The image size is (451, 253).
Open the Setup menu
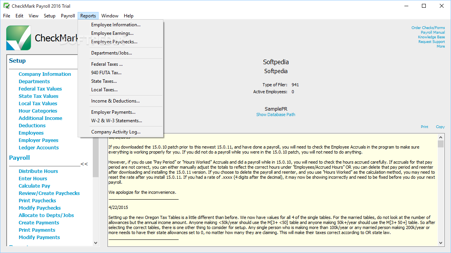49,16
